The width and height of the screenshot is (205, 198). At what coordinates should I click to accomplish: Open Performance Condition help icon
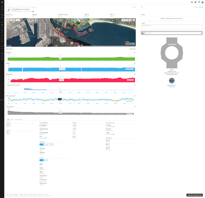click(19, 85)
